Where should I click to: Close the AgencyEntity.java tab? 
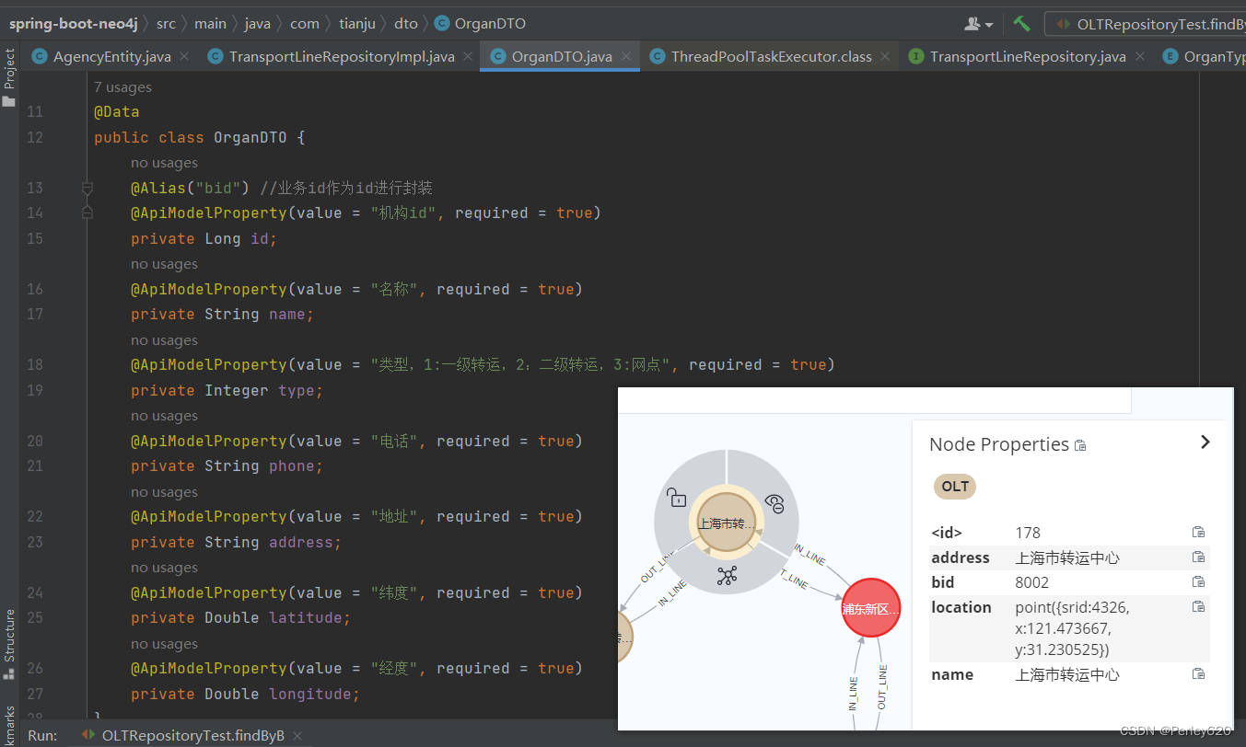[x=184, y=56]
